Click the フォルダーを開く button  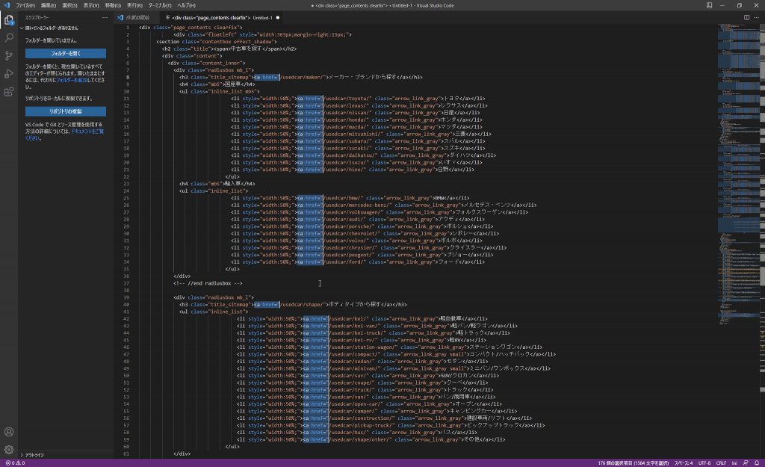66,53
